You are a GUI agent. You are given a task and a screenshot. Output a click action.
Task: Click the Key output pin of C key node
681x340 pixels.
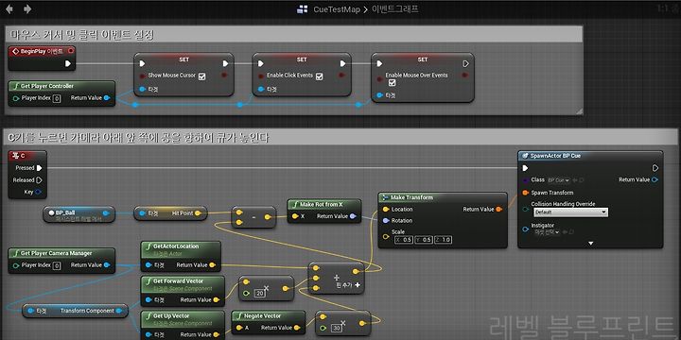coord(39,192)
